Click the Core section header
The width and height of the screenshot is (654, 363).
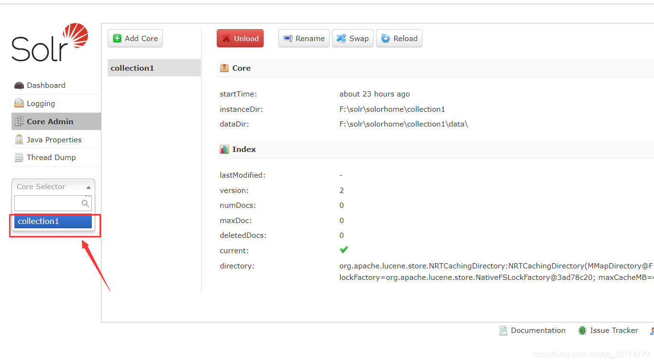coord(435,68)
